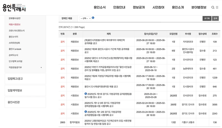
Task: Click the 조회수 column header
Action: (x=215, y=34)
